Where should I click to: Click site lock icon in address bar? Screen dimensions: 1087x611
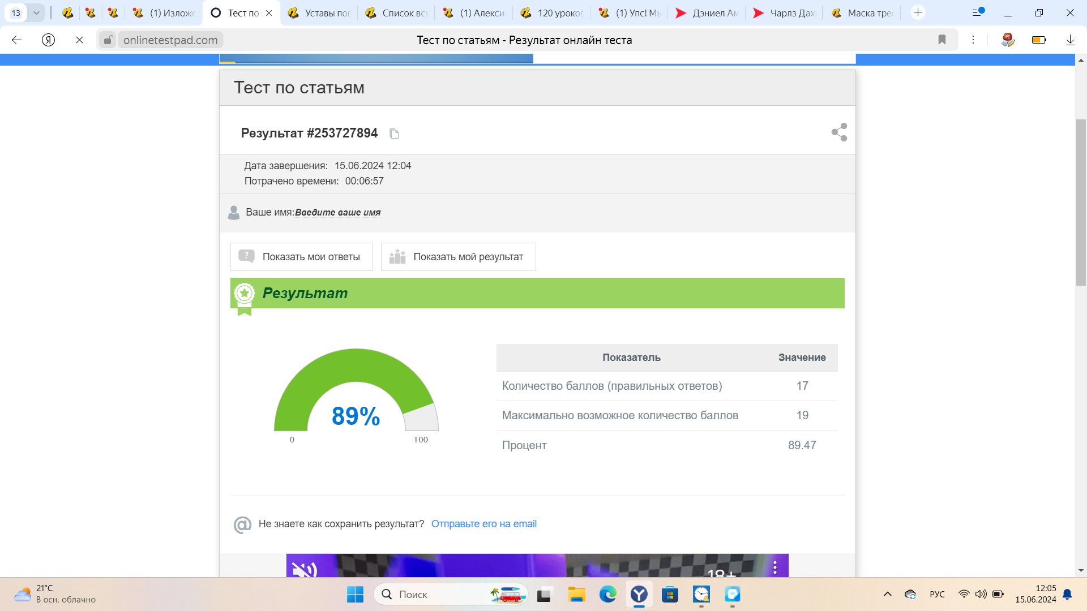[108, 40]
